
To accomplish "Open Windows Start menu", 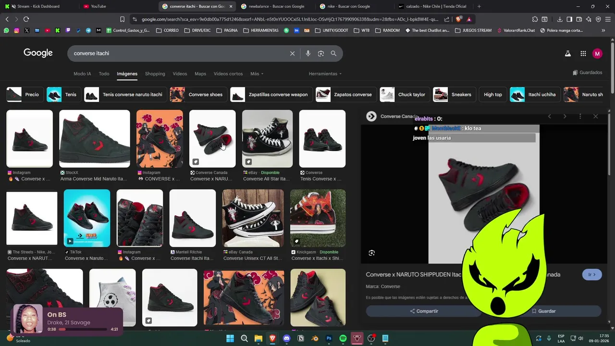I will 230,338.
